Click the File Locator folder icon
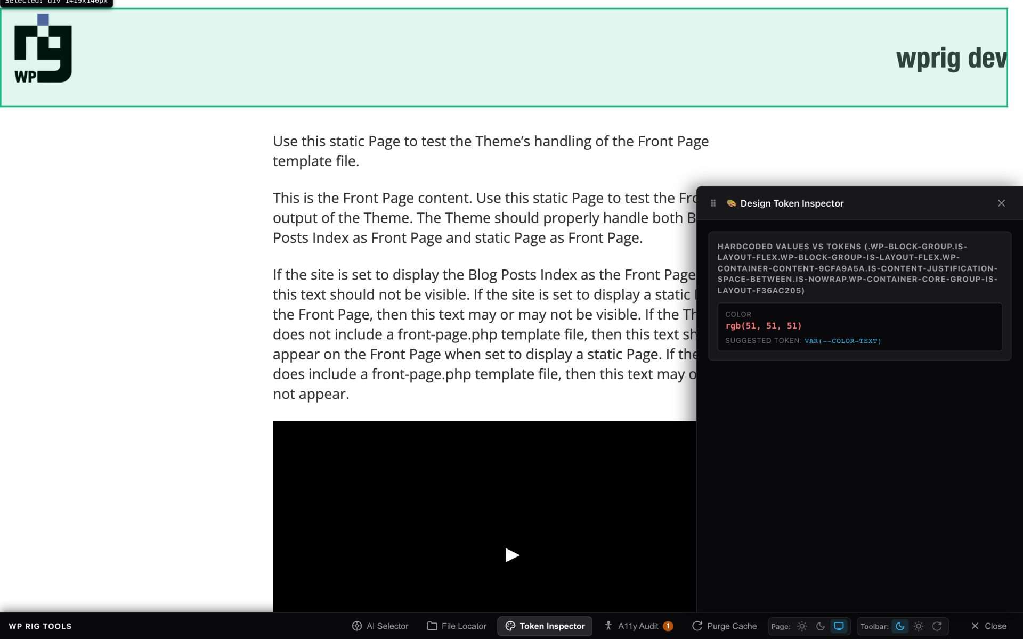 tap(432, 626)
